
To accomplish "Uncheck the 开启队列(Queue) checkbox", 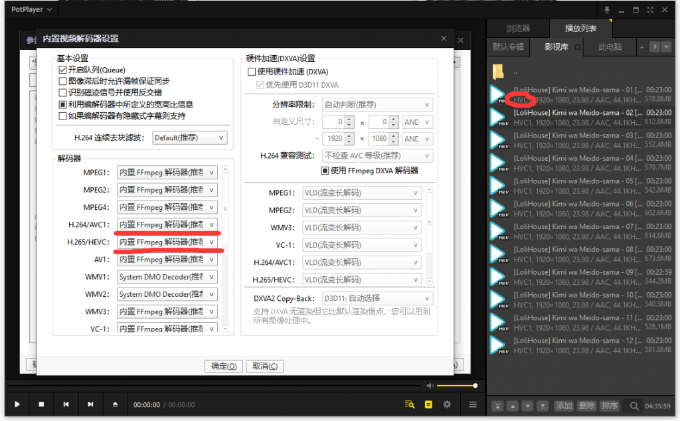I will (x=62, y=70).
